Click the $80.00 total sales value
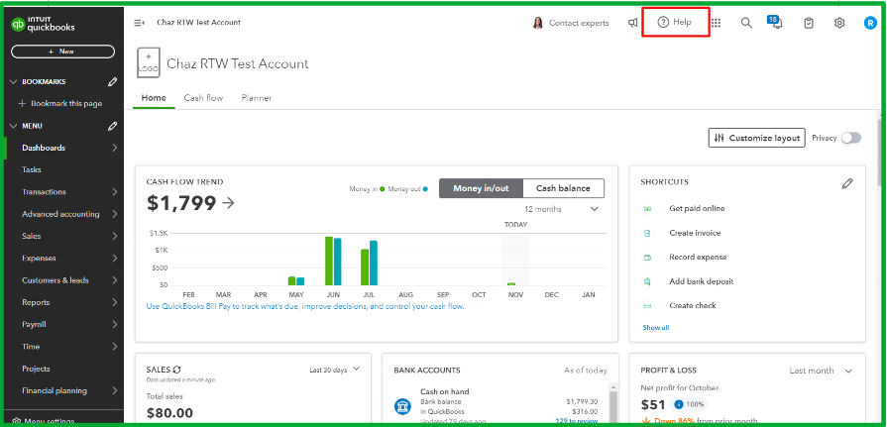Image resolution: width=887 pixels, height=427 pixels. 169,413
